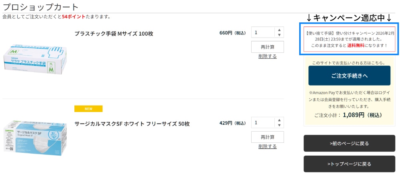Open サージカルマスクSF ホワイト product title
The height and width of the screenshot is (174, 400).
pyautogui.click(x=132, y=124)
